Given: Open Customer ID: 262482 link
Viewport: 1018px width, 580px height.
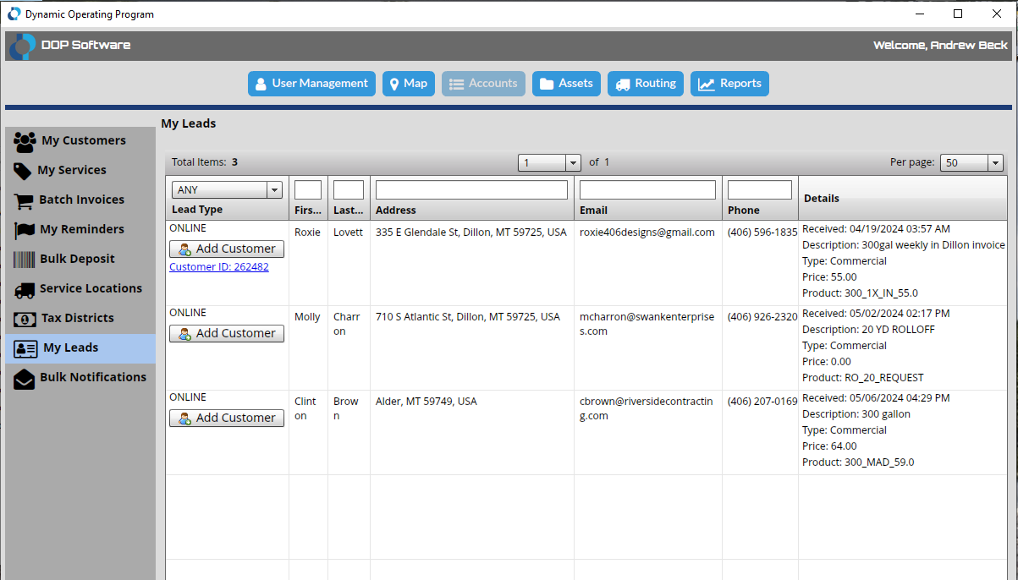Looking at the screenshot, I should [x=219, y=267].
